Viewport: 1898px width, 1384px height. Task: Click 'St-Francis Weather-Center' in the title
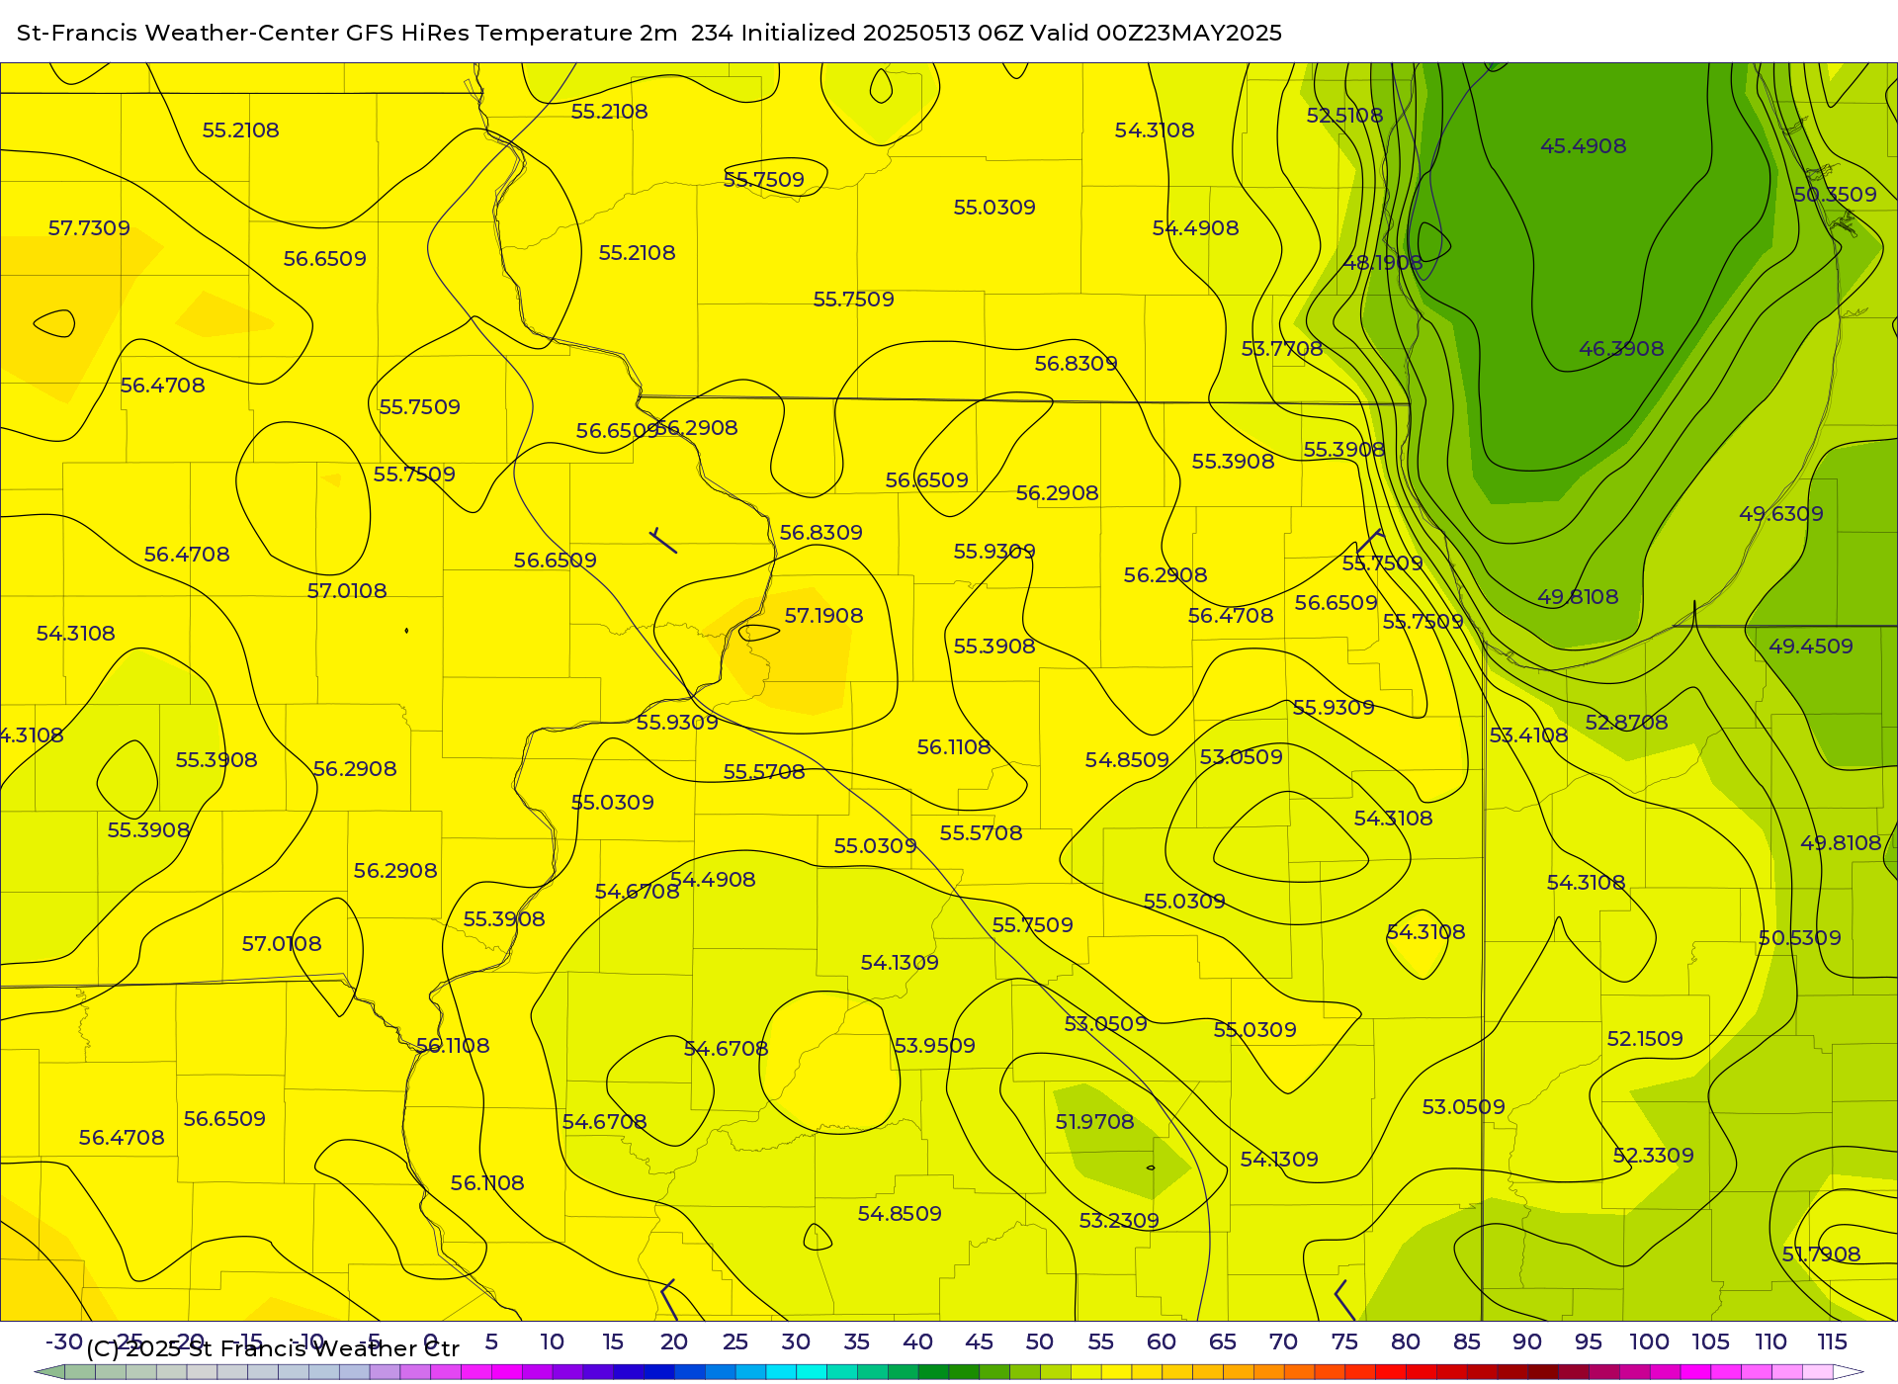[178, 33]
